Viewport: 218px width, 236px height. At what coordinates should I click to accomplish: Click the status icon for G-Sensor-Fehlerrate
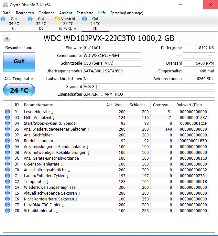pos(7,164)
